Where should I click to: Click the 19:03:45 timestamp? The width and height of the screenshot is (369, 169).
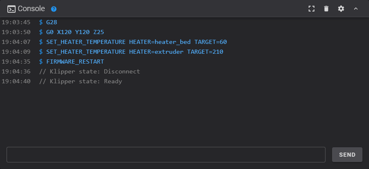(x=16, y=22)
